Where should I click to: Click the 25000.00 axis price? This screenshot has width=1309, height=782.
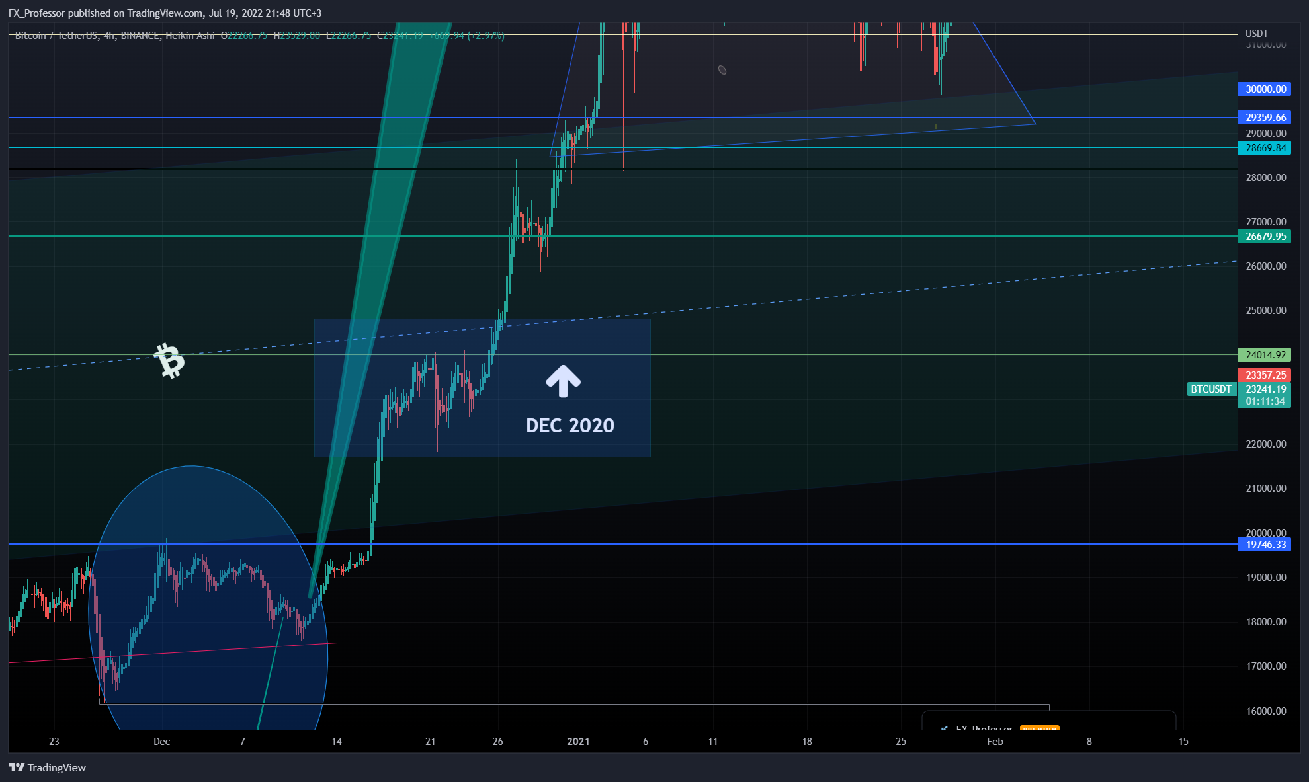[1266, 310]
